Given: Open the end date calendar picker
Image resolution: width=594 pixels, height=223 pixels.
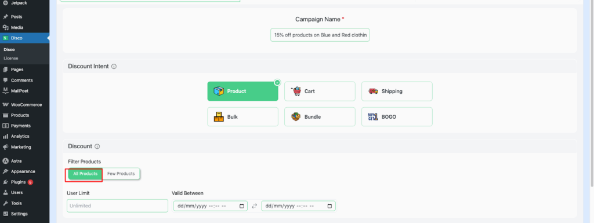Looking at the screenshot, I should tap(329, 206).
